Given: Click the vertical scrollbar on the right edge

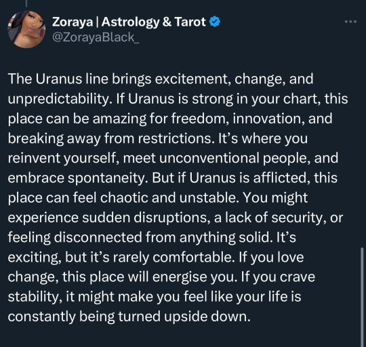Looking at the screenshot, I should 362,296.
